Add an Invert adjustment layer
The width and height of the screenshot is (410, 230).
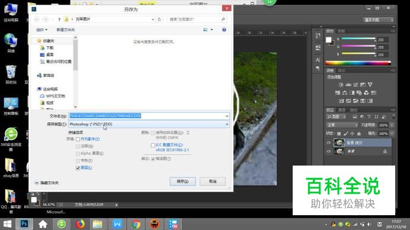point(341,101)
